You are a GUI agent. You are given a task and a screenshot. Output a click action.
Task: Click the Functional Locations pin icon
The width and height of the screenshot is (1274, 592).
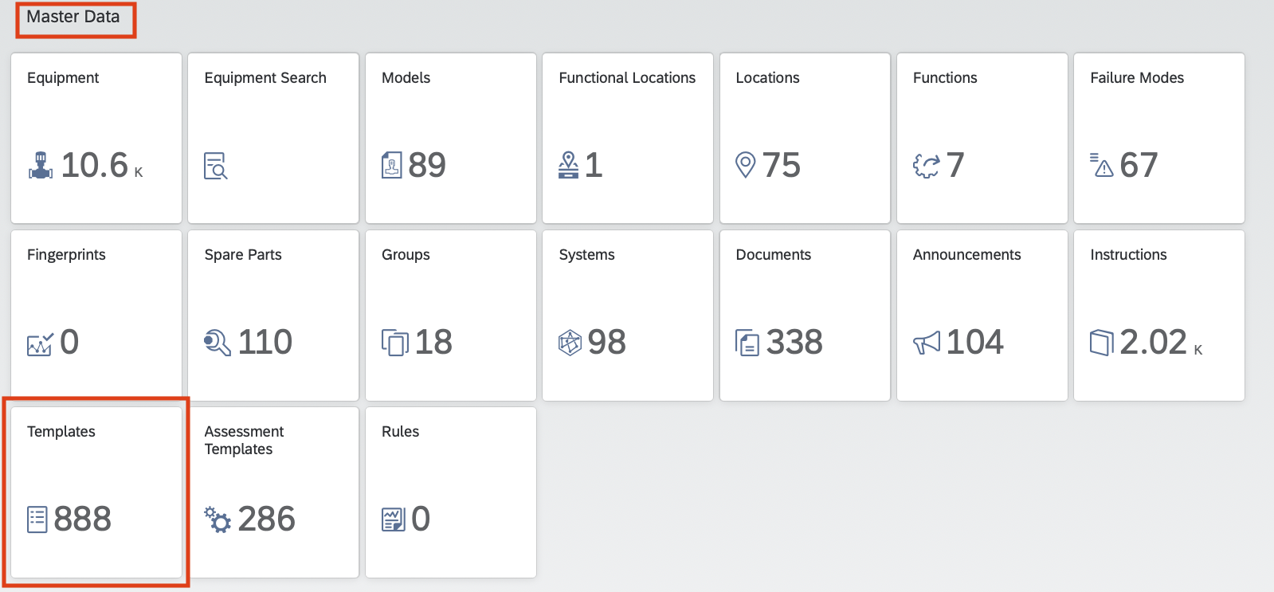(568, 165)
